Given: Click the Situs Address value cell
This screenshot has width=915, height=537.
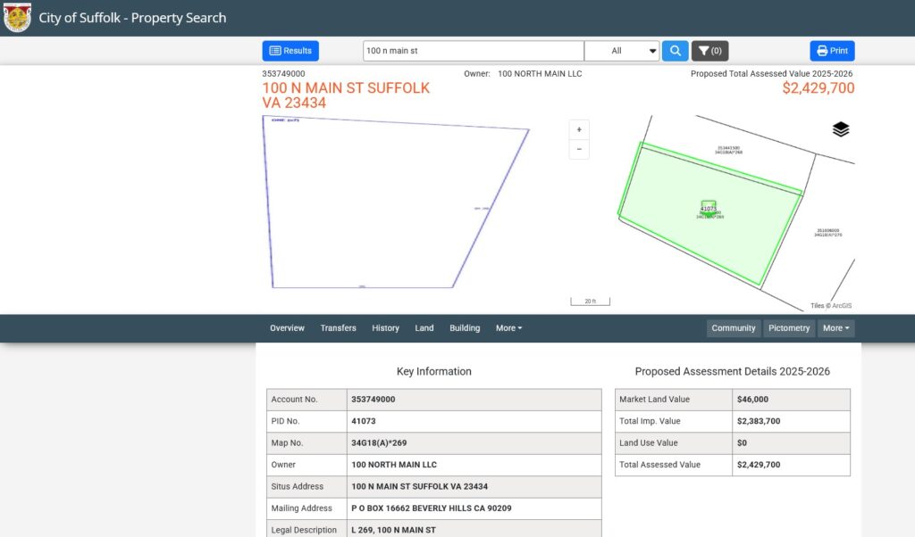Looking at the screenshot, I should [x=474, y=486].
